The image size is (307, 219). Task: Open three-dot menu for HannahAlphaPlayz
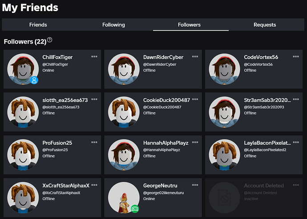pyautogui.click(x=195, y=142)
